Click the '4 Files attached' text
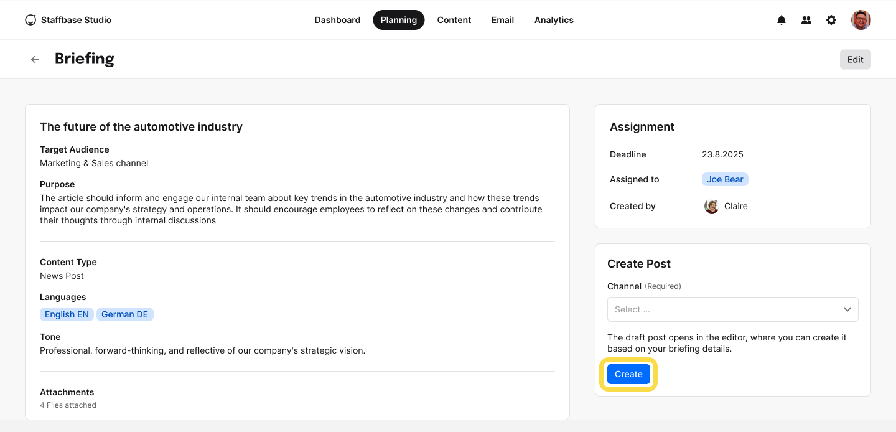Screen dimensions: 896x432 (68, 405)
